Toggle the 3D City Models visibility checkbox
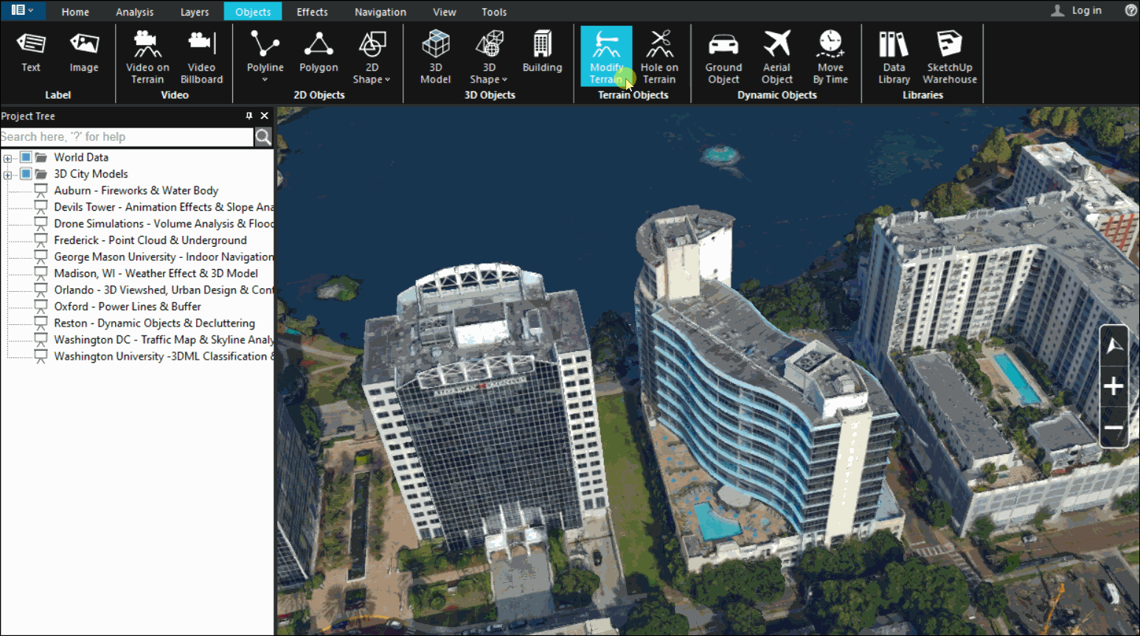Screen dimensions: 1140x636 click(26, 174)
